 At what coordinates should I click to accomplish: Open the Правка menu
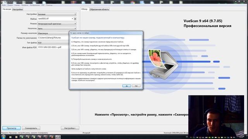point(10,5)
